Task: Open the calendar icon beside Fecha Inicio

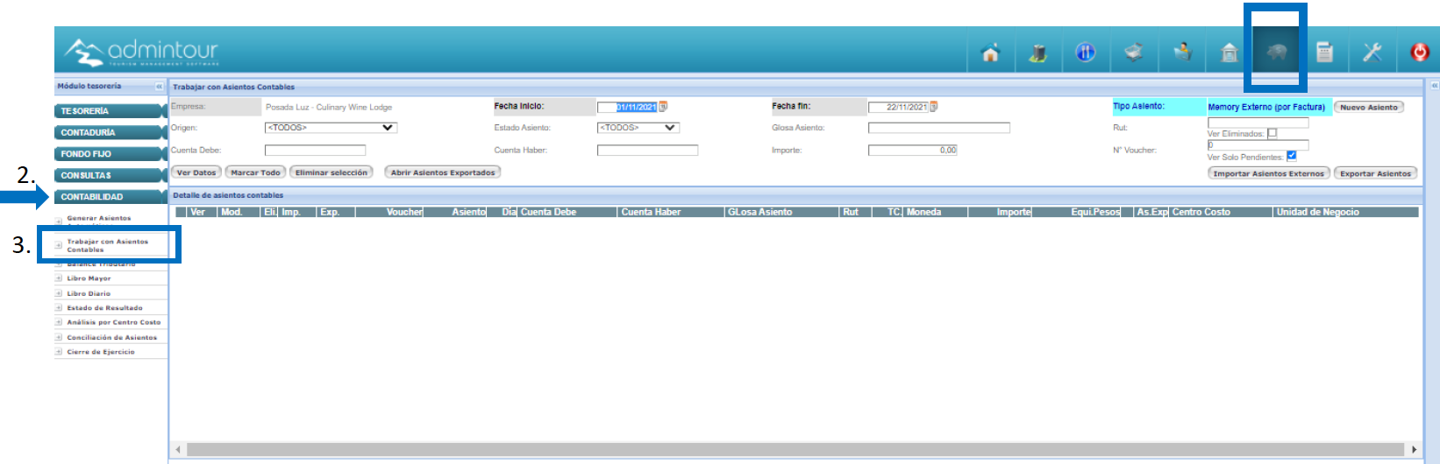Action: pos(664,107)
